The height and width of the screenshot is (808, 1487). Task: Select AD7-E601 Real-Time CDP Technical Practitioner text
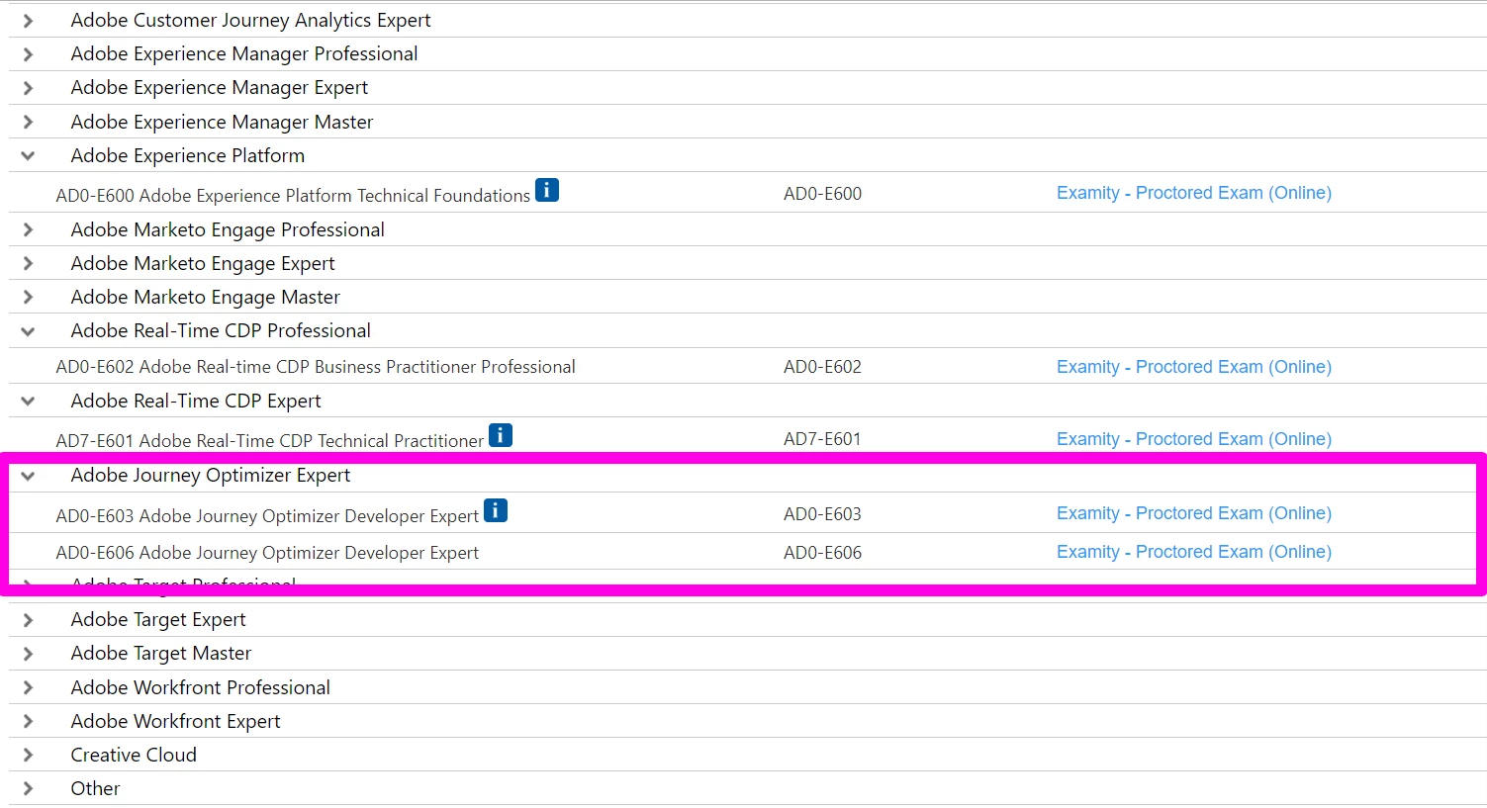click(270, 441)
